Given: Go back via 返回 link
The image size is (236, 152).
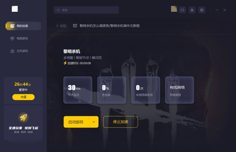Looking at the screenshot, I should tap(61, 26).
